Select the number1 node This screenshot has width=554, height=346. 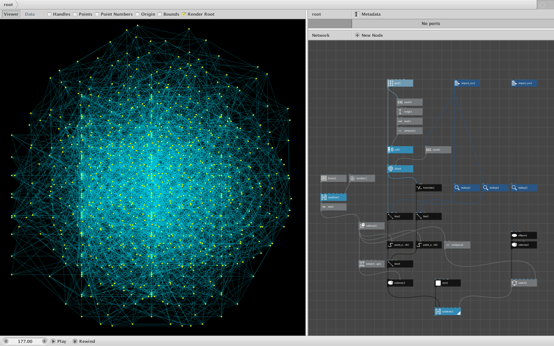click(362, 178)
